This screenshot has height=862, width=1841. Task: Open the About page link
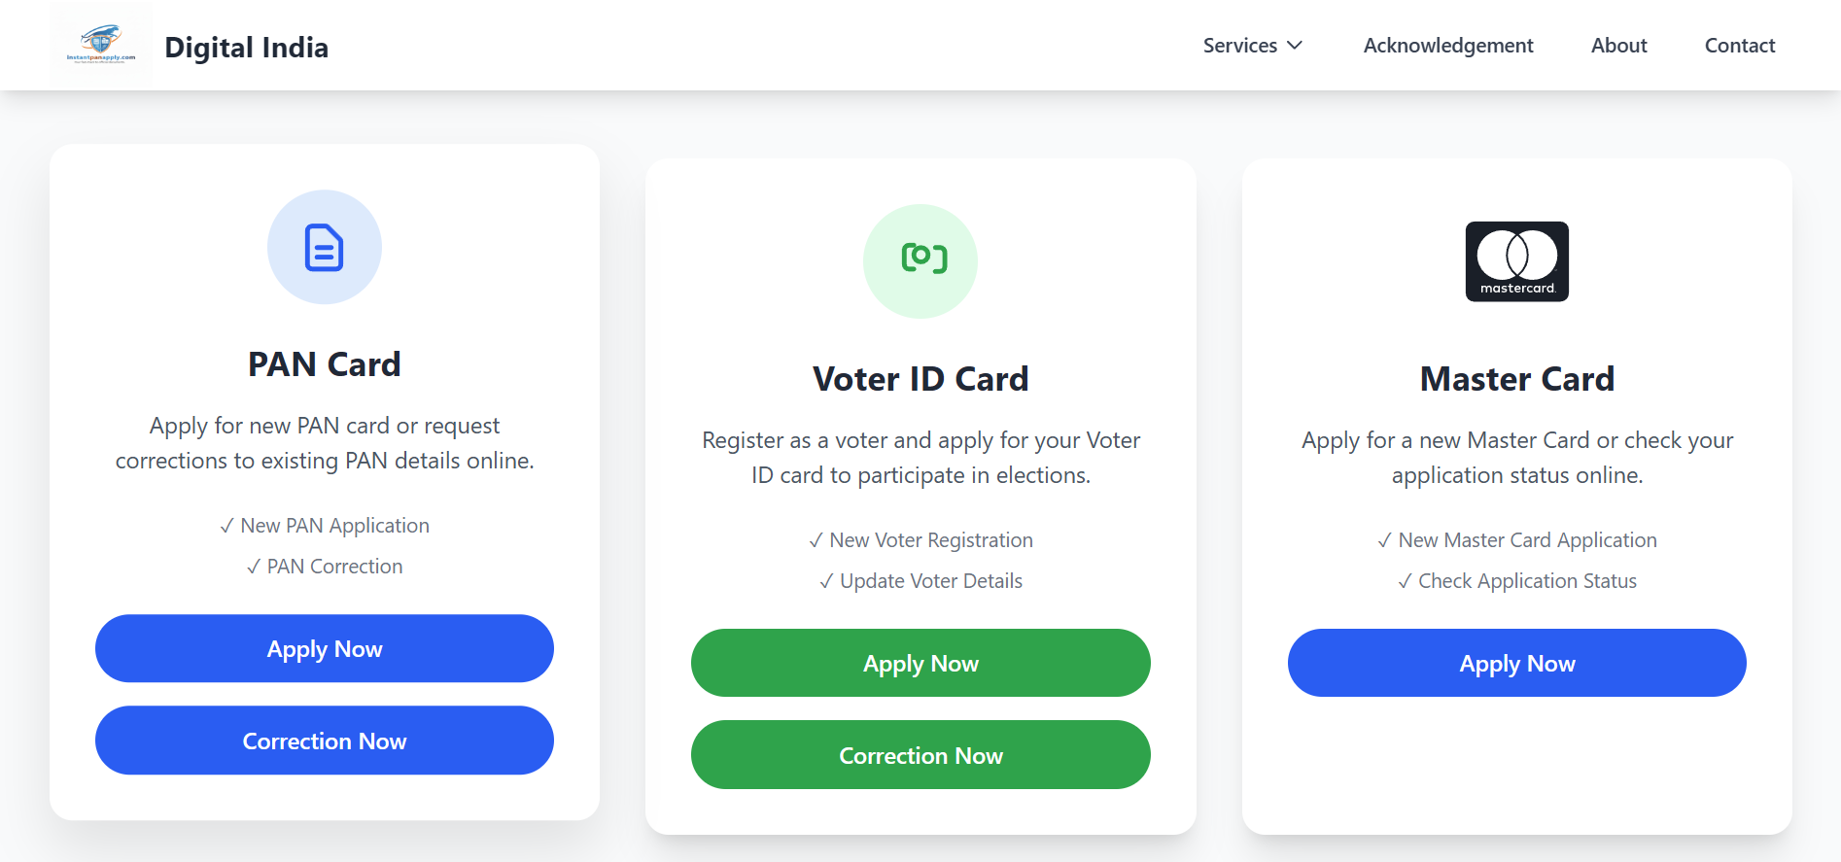[x=1618, y=46]
